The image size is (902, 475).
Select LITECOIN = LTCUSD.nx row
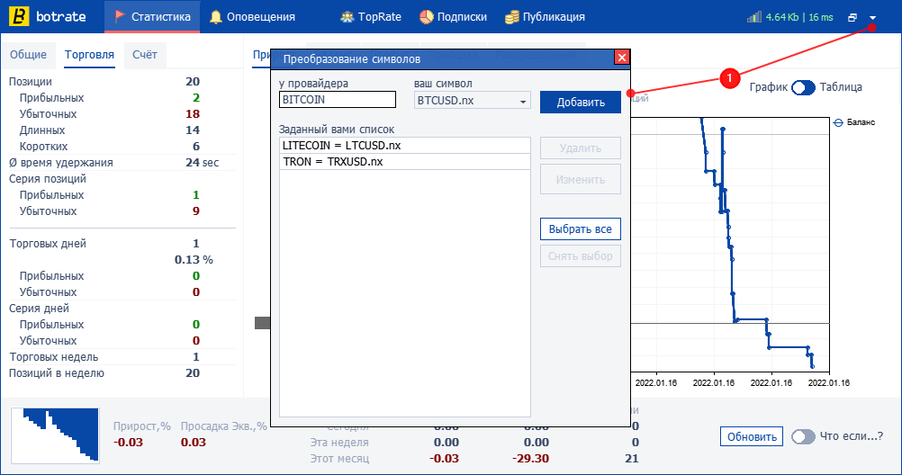405,146
